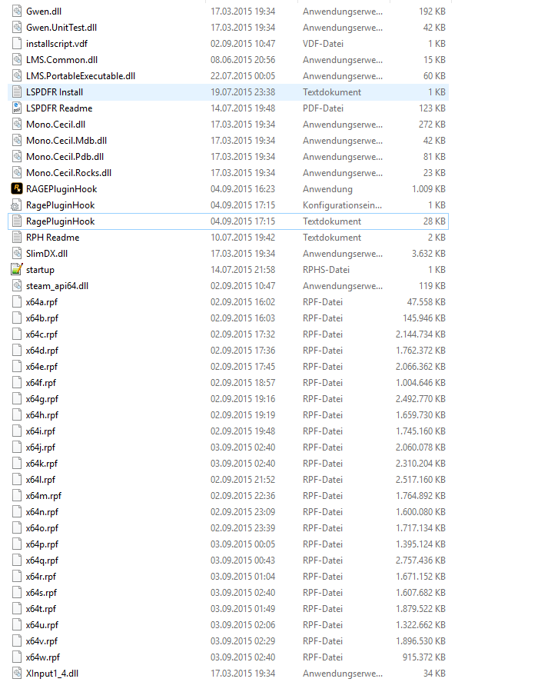Select the file name x64l.rpf
The width and height of the screenshot is (551, 682).
point(41,479)
